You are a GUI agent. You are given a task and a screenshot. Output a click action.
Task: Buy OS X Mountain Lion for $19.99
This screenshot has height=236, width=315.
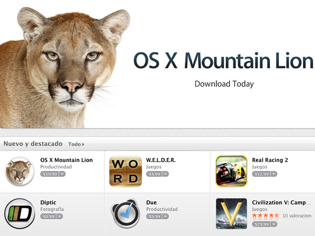tap(50, 174)
